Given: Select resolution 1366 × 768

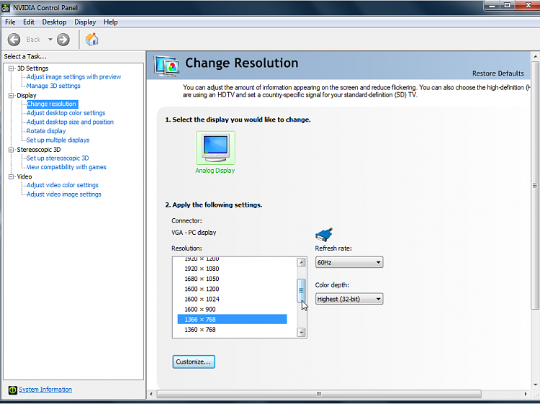Looking at the screenshot, I should (x=232, y=320).
